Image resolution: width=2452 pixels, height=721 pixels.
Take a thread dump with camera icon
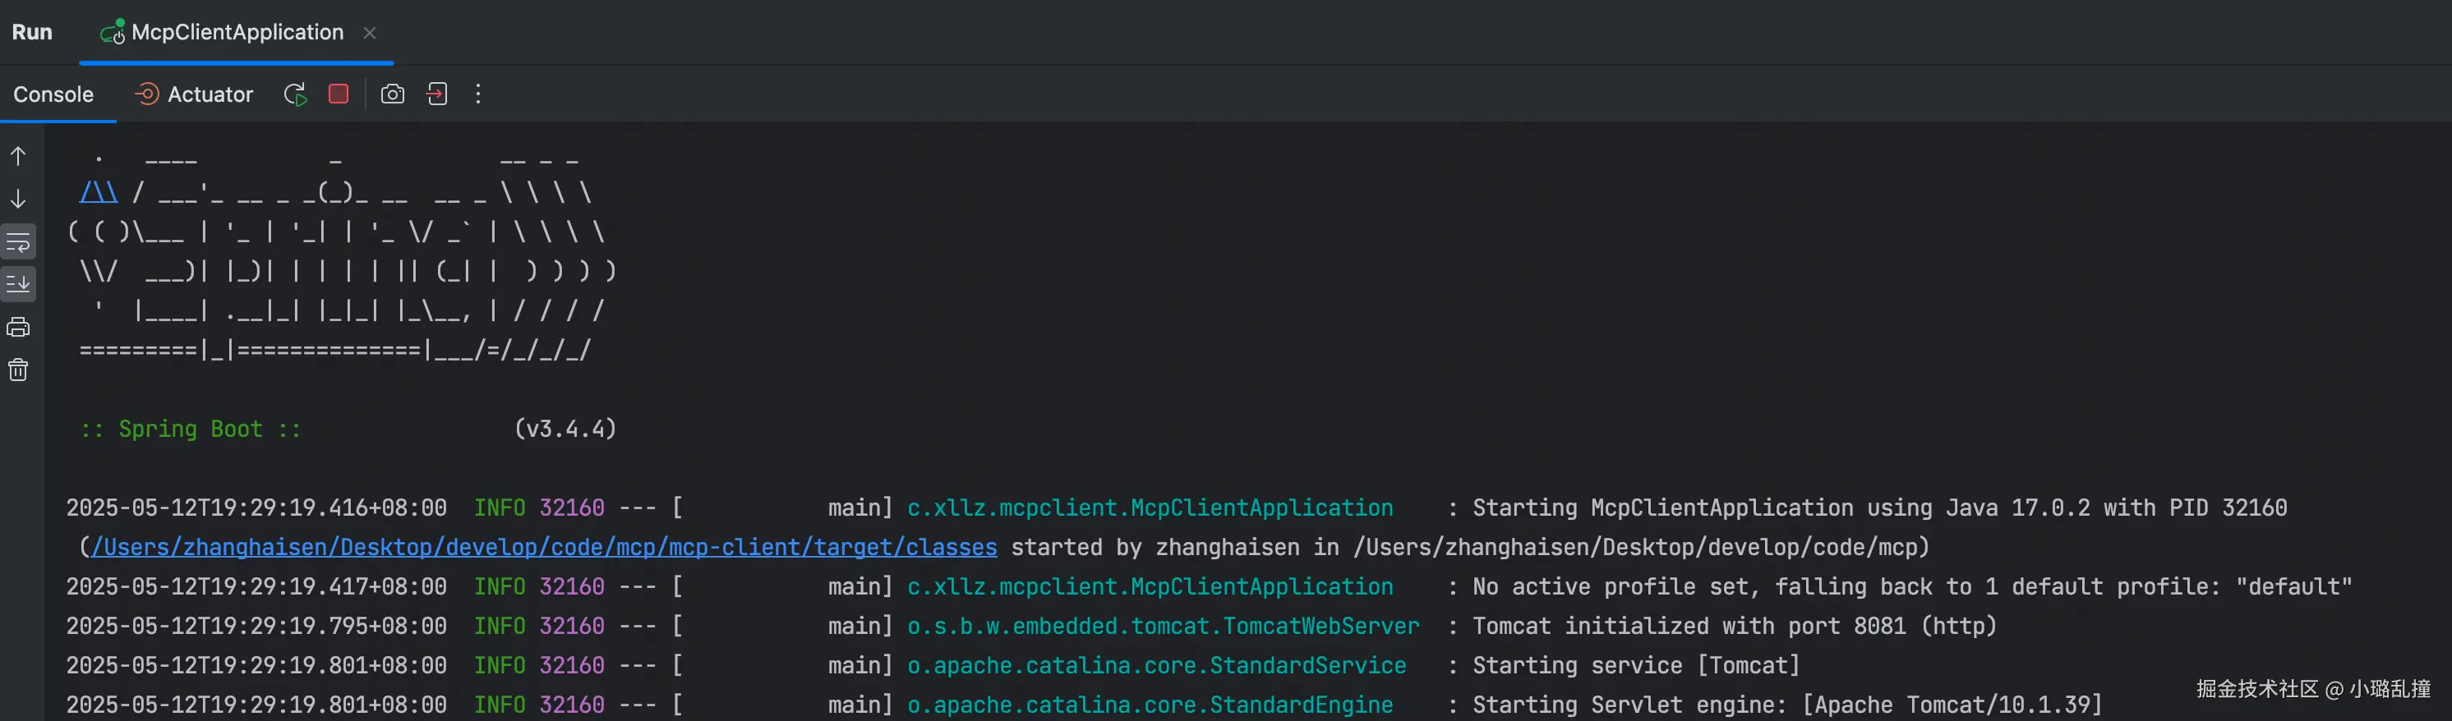(x=392, y=94)
